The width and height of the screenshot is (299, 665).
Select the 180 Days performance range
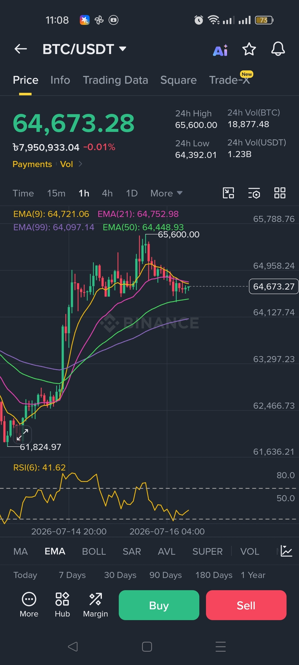[x=214, y=575]
